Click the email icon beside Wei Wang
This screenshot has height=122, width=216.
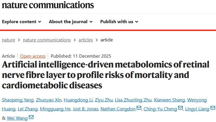pyautogui.click(x=31, y=117)
